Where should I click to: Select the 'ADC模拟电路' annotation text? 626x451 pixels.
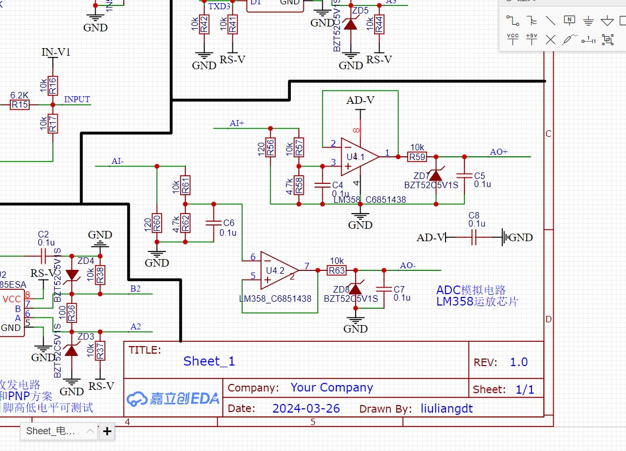tap(471, 290)
